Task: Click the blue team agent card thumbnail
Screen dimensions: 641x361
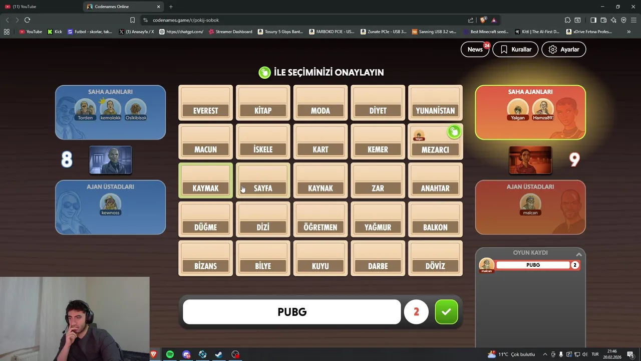Action: tap(110, 160)
